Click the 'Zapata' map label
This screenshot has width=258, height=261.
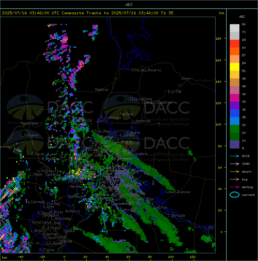tap(69, 231)
